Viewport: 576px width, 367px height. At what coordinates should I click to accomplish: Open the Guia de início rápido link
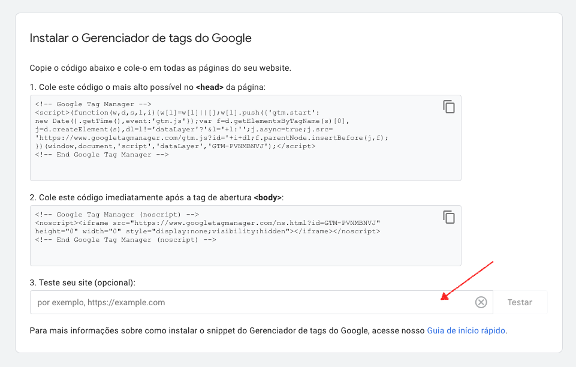point(466,330)
